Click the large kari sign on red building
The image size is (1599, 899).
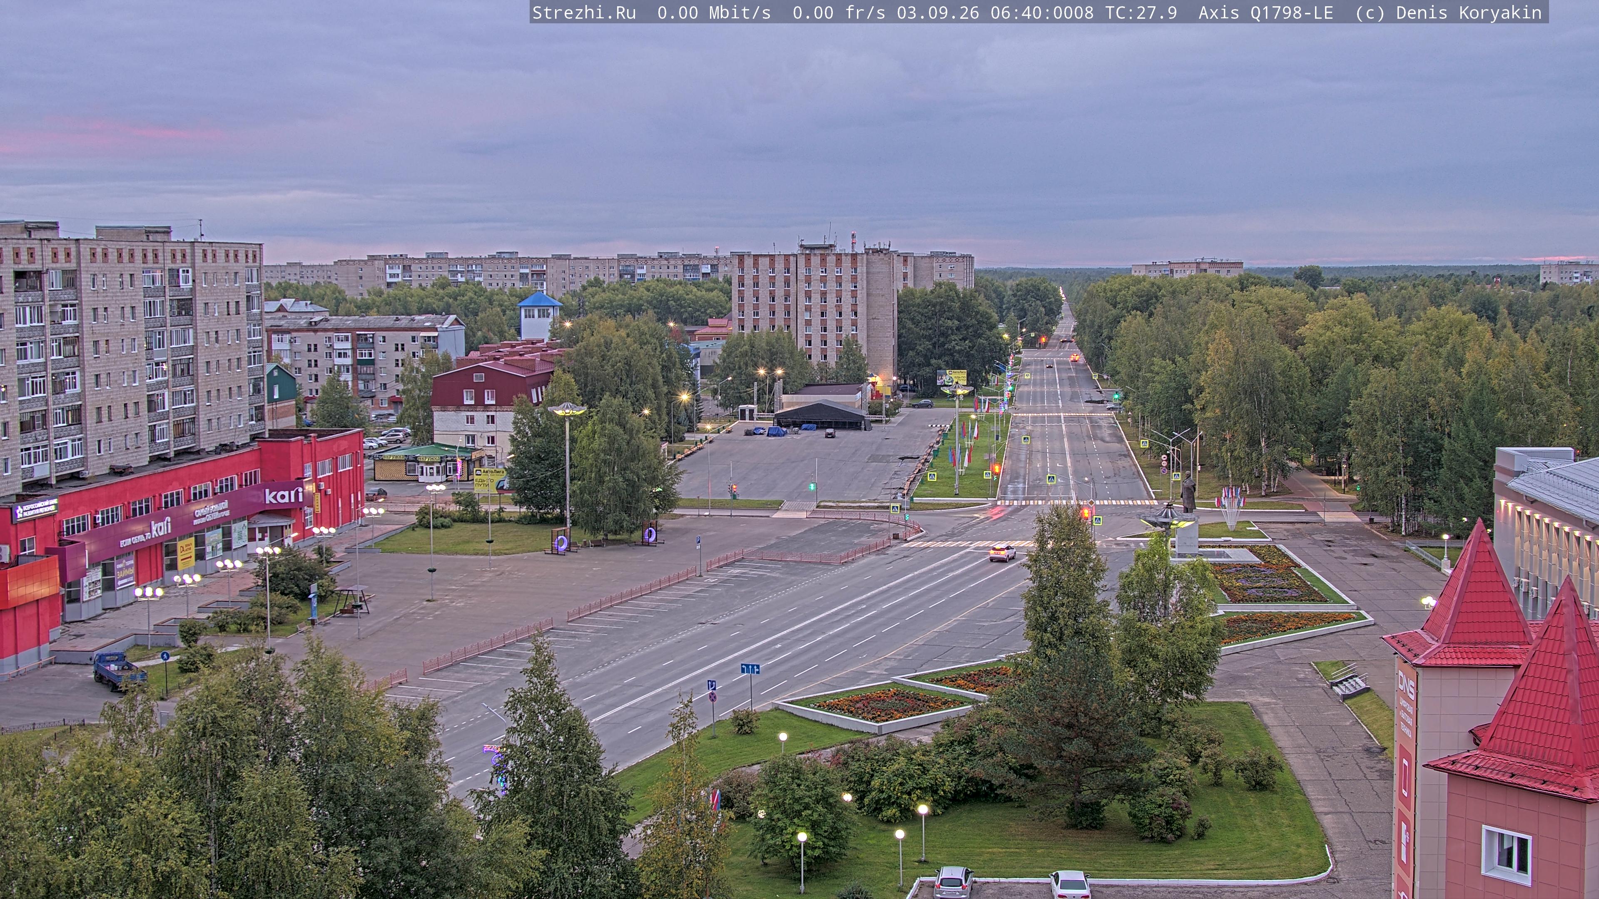(x=283, y=495)
